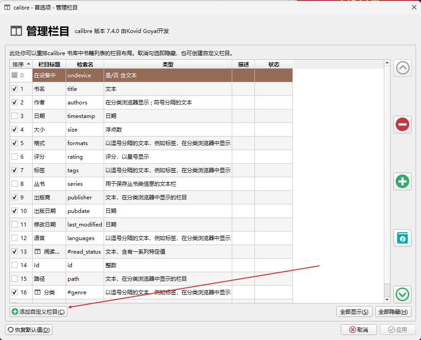Click the 全部显示 button
Image resolution: width=421 pixels, height=340 pixels.
pyautogui.click(x=354, y=312)
